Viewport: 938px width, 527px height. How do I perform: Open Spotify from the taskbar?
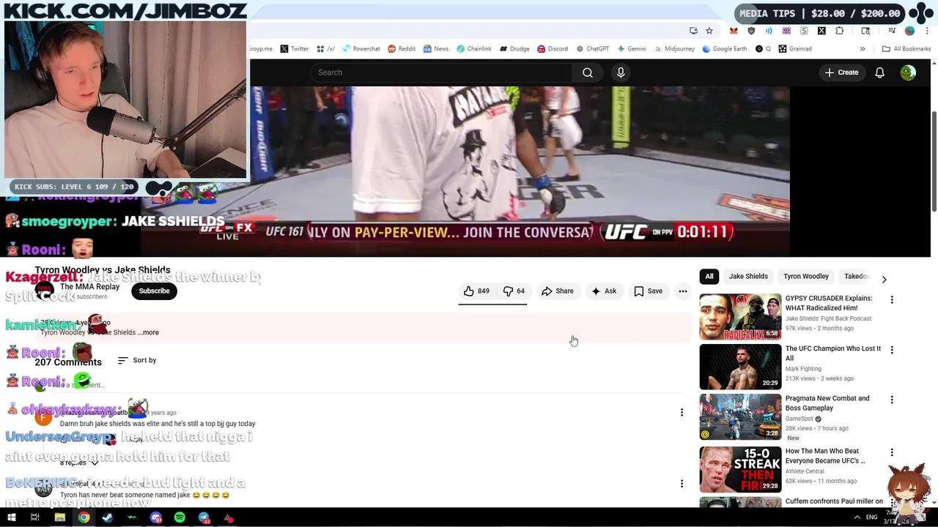[180, 517]
